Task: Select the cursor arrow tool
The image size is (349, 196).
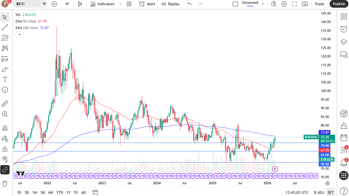Action: coord(5,17)
